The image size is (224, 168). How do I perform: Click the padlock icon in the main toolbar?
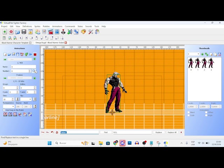(x=30, y=32)
